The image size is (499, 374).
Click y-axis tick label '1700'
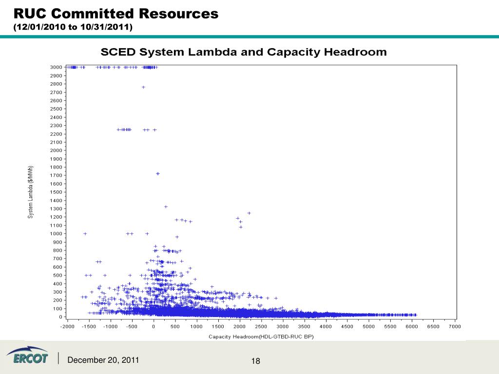click(56, 175)
